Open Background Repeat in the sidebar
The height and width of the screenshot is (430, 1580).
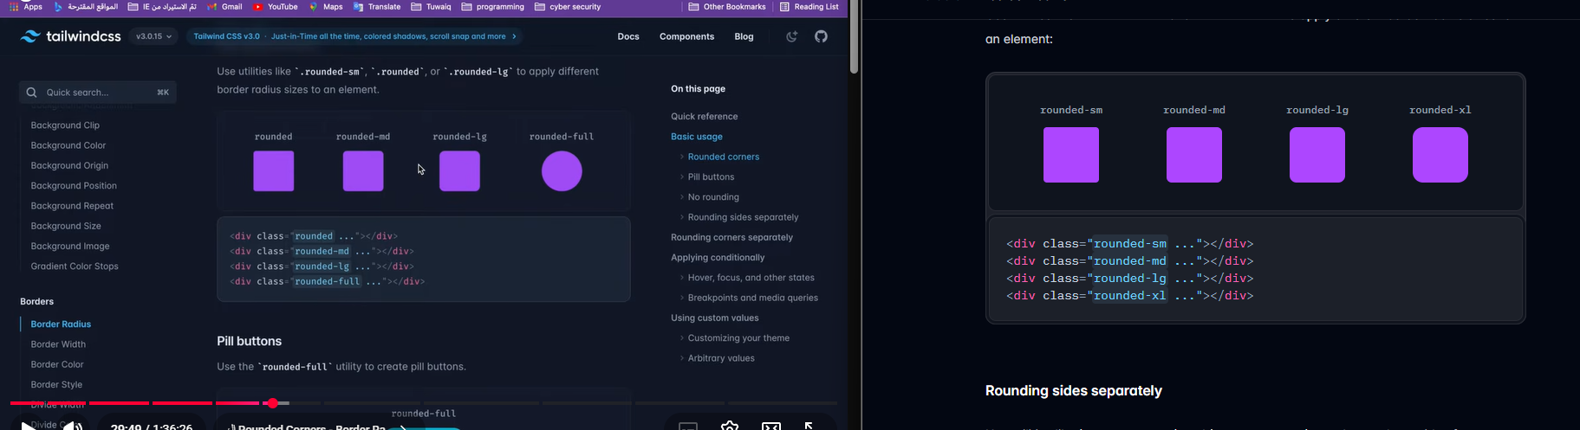coord(72,206)
